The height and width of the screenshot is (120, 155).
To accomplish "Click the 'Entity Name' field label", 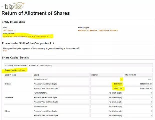I will pyautogui.click(x=9, y=33).
